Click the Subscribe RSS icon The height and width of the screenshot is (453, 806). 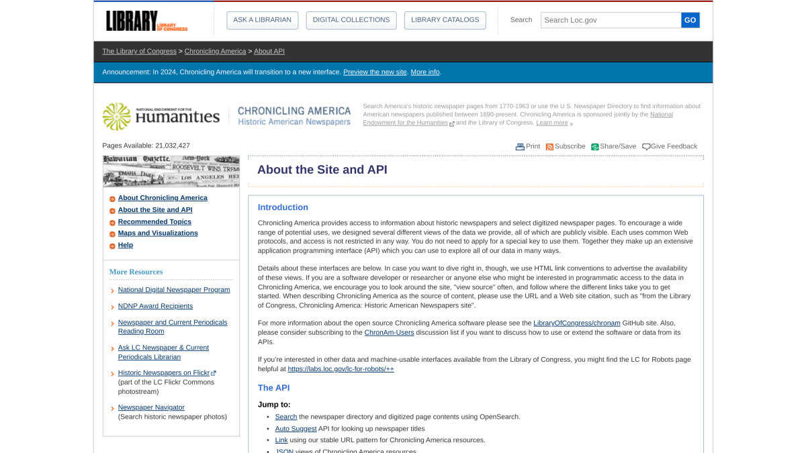(549, 147)
